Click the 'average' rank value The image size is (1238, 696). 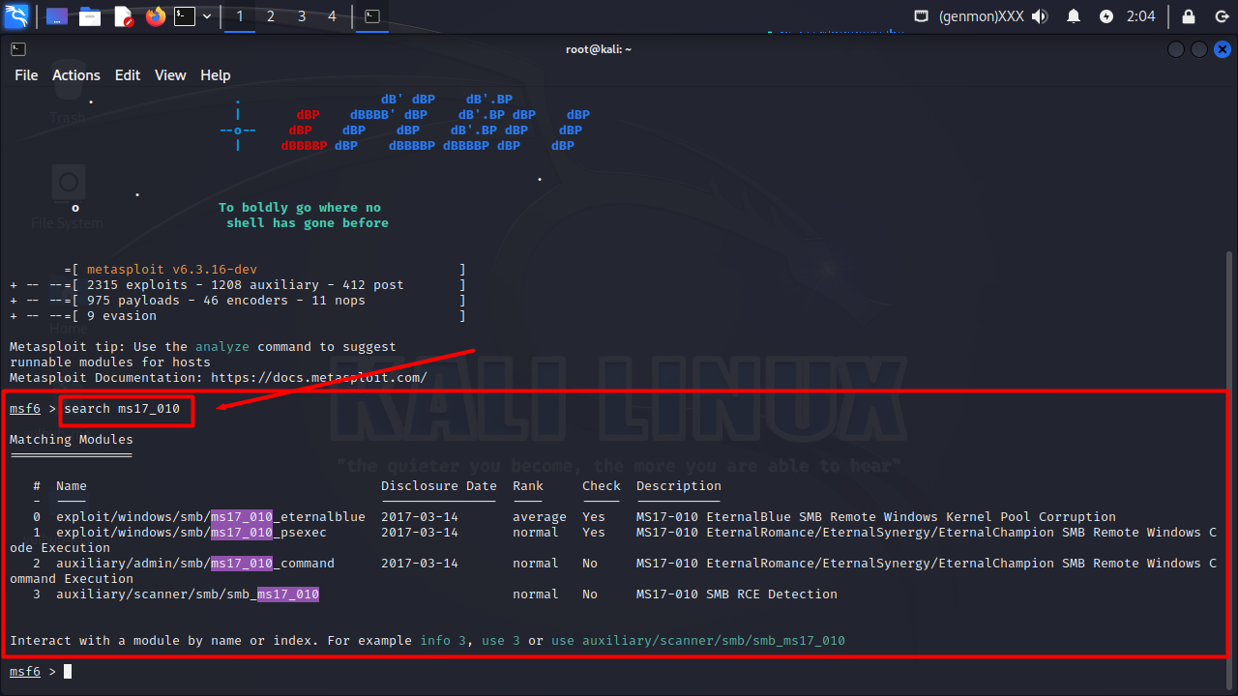[540, 517]
